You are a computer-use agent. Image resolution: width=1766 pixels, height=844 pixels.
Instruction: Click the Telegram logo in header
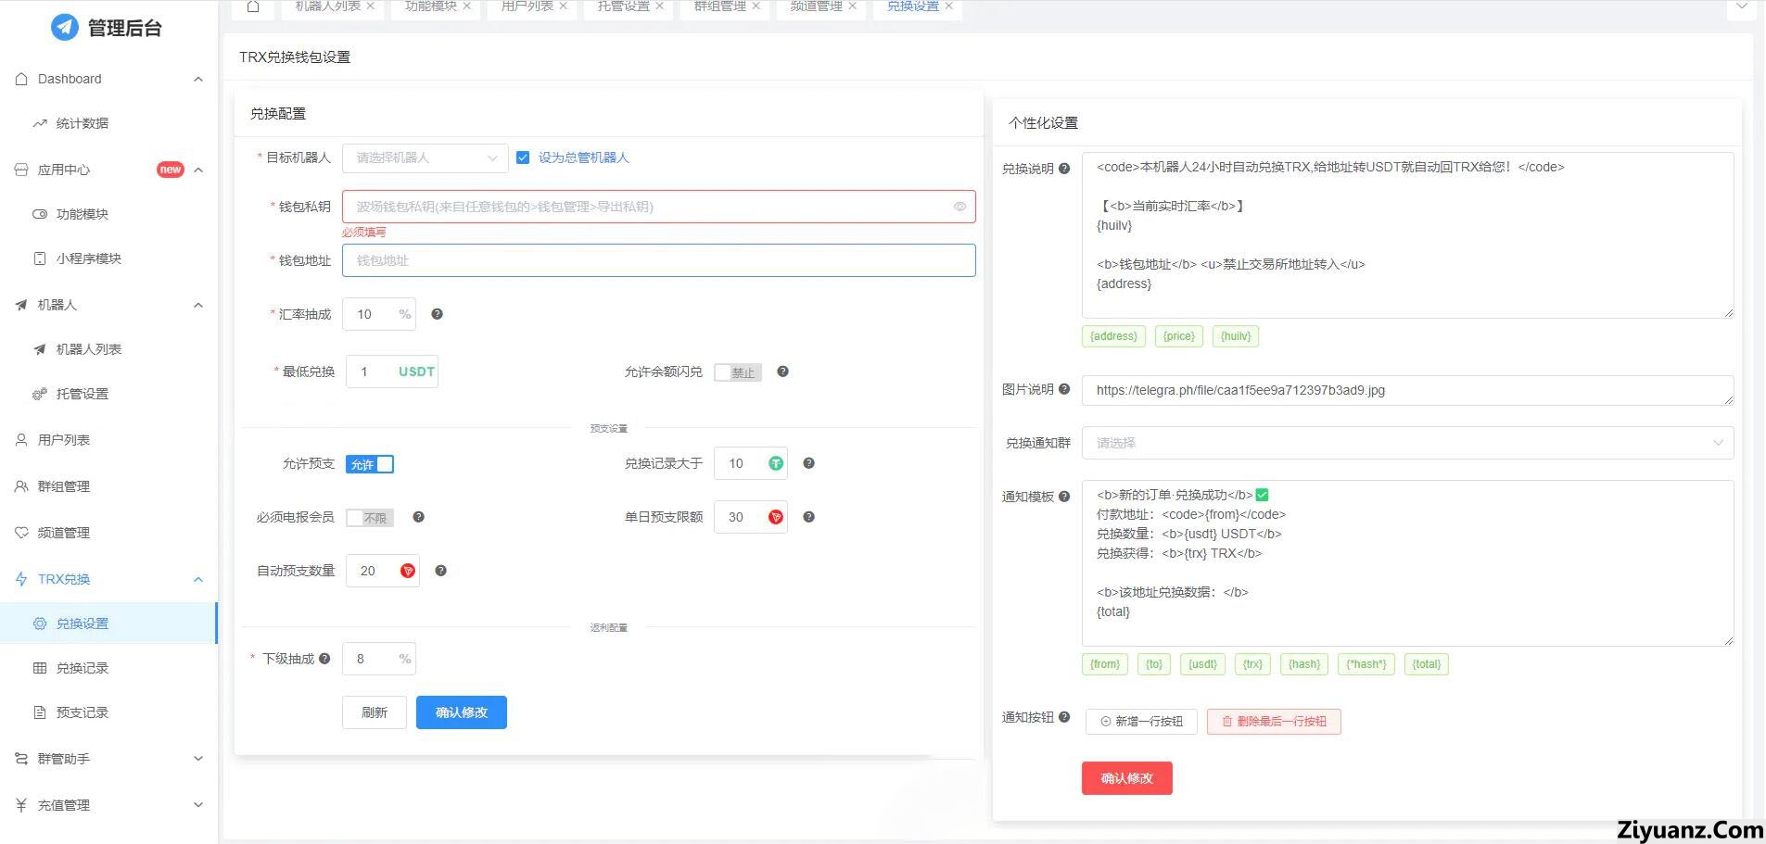point(64,28)
